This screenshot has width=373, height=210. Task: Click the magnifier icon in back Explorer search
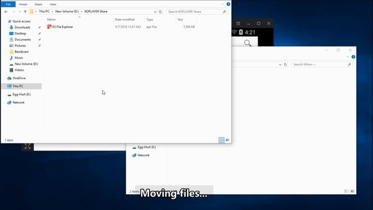pos(349,65)
